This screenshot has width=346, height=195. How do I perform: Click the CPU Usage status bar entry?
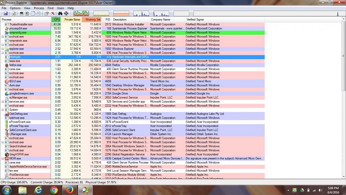click(x=14, y=182)
